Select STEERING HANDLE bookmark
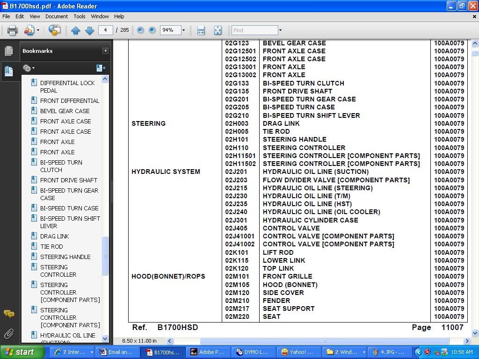The width and height of the screenshot is (479, 359). [x=65, y=257]
